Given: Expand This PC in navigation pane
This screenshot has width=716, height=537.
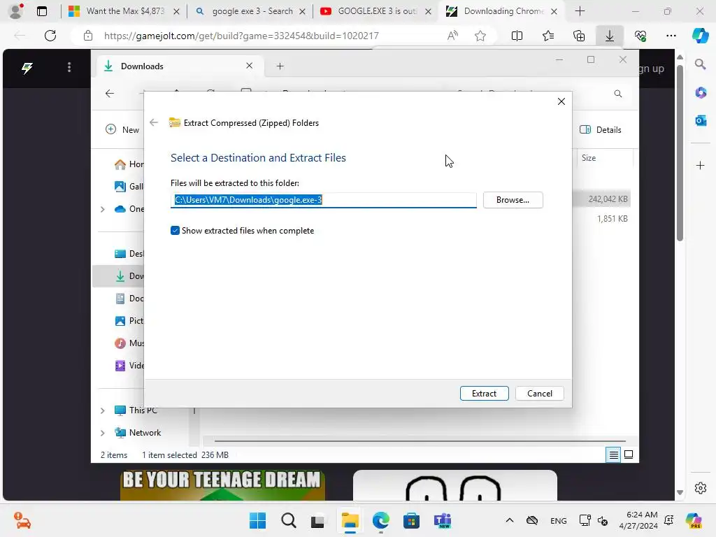Looking at the screenshot, I should (103, 410).
